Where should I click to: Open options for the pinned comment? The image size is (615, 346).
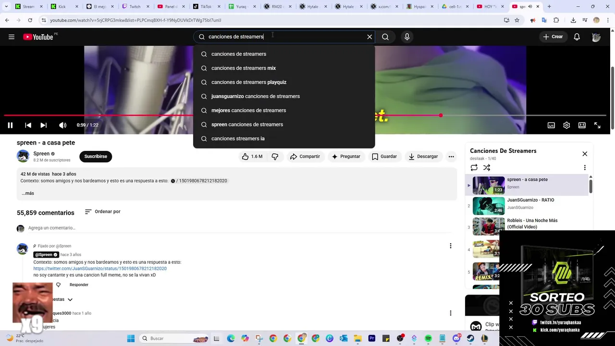[x=450, y=246]
